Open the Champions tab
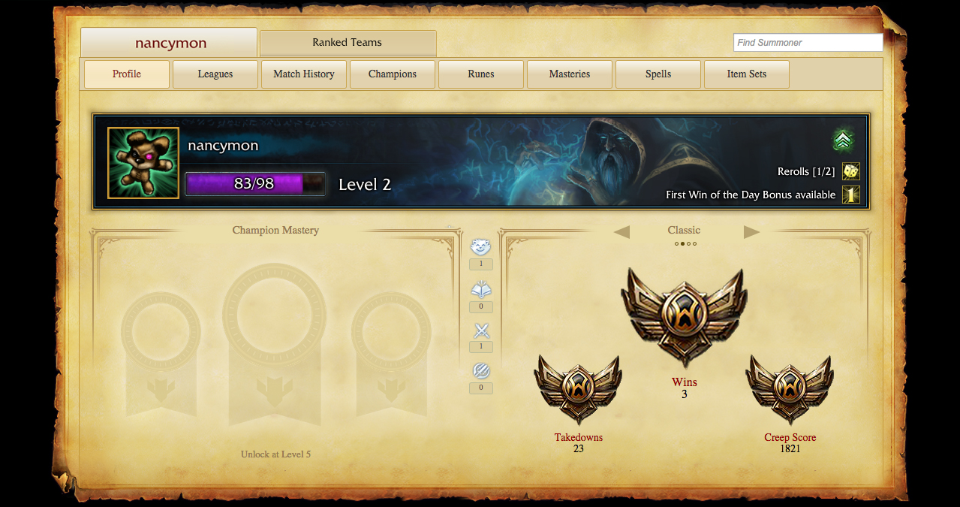This screenshot has width=960, height=507. point(393,74)
